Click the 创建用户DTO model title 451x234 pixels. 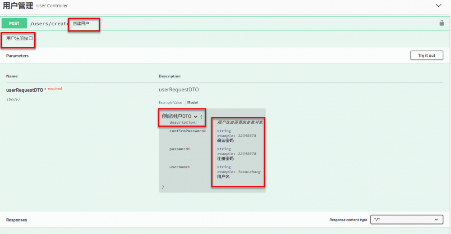[176, 116]
